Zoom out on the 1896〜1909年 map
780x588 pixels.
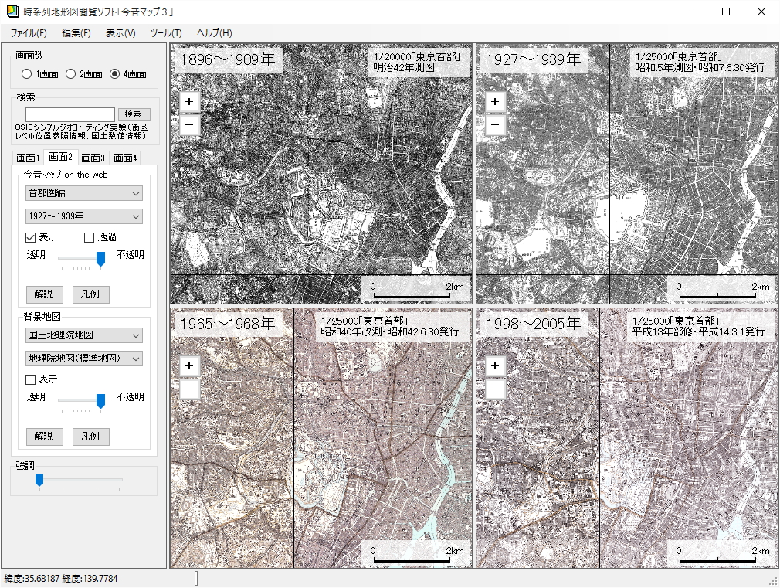[x=189, y=124]
